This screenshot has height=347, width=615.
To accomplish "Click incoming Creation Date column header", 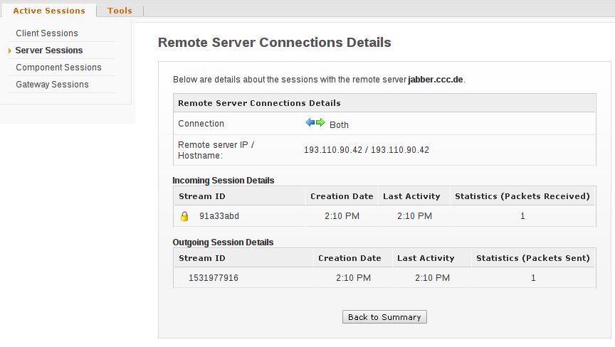I will click(342, 196).
